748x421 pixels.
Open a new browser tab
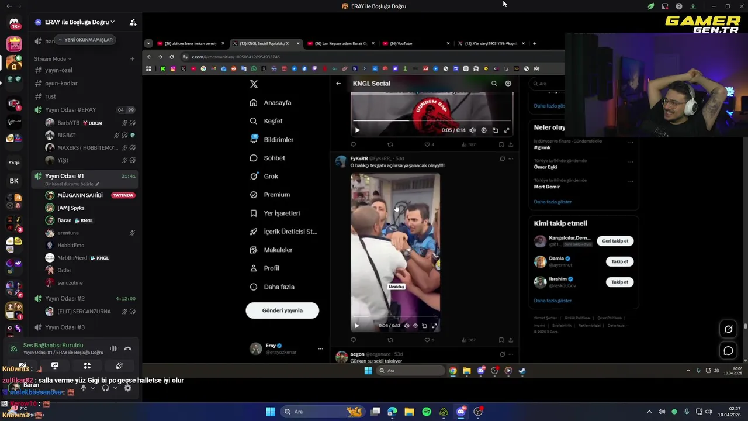pos(534,43)
